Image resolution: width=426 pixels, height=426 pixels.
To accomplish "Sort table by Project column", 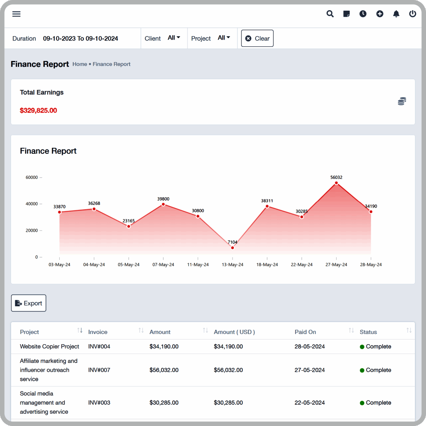I will coord(80,331).
